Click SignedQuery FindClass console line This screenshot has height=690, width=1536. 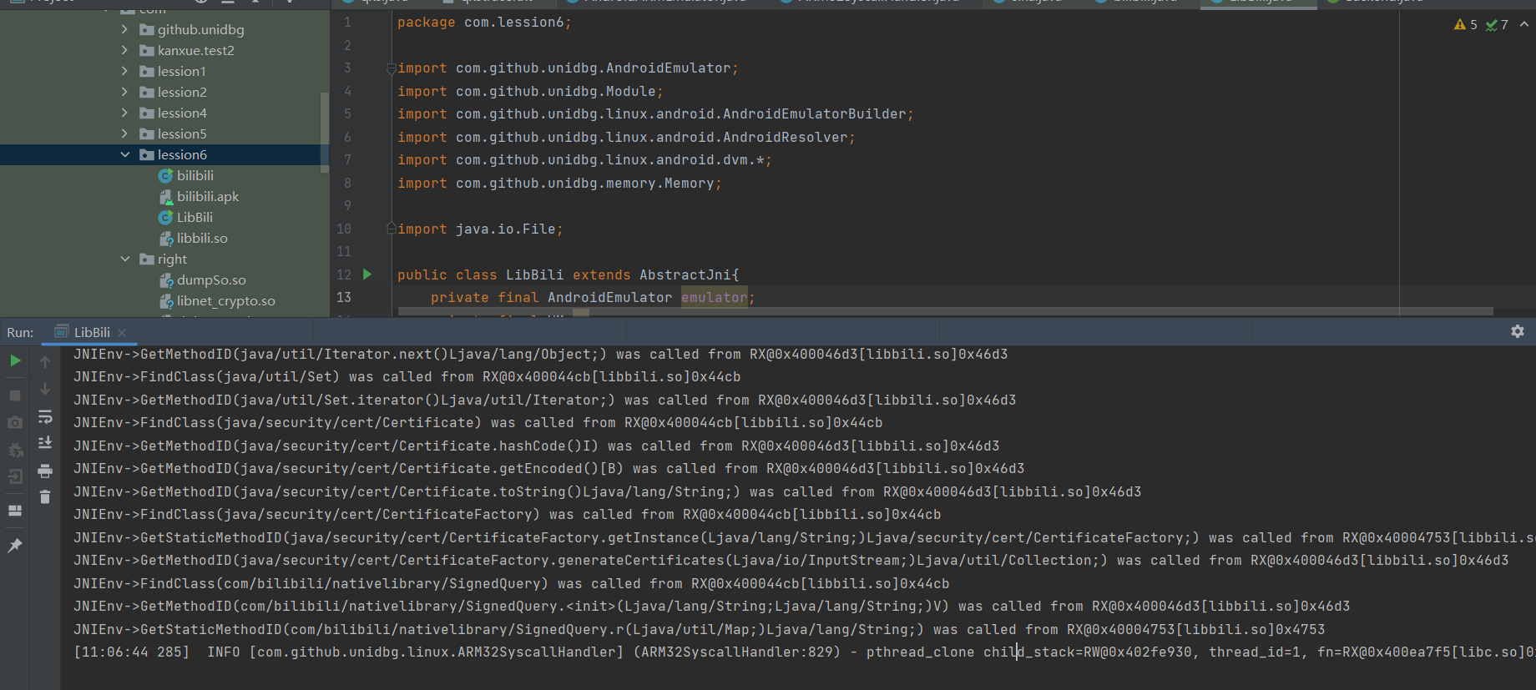(511, 583)
